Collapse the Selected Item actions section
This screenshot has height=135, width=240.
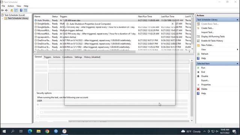(237, 63)
